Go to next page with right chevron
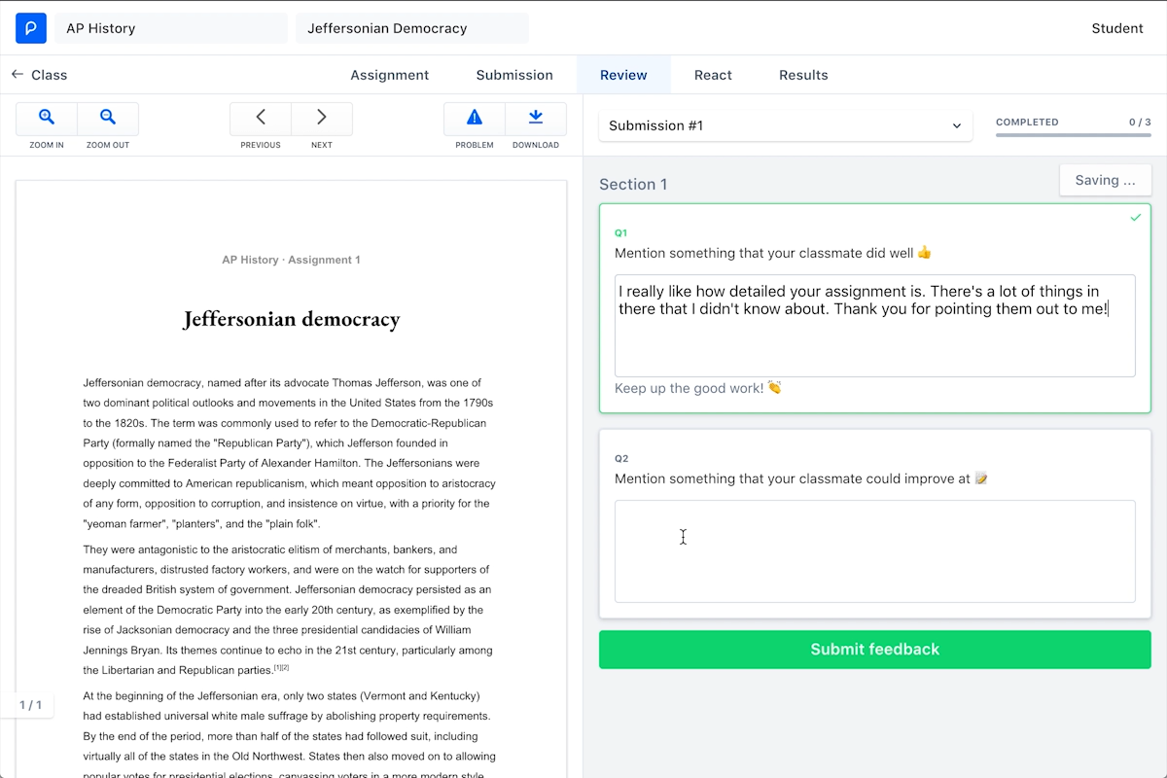Image resolution: width=1167 pixels, height=778 pixels. [x=322, y=118]
